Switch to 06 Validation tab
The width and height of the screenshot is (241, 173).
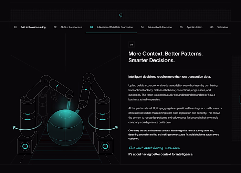(219, 27)
